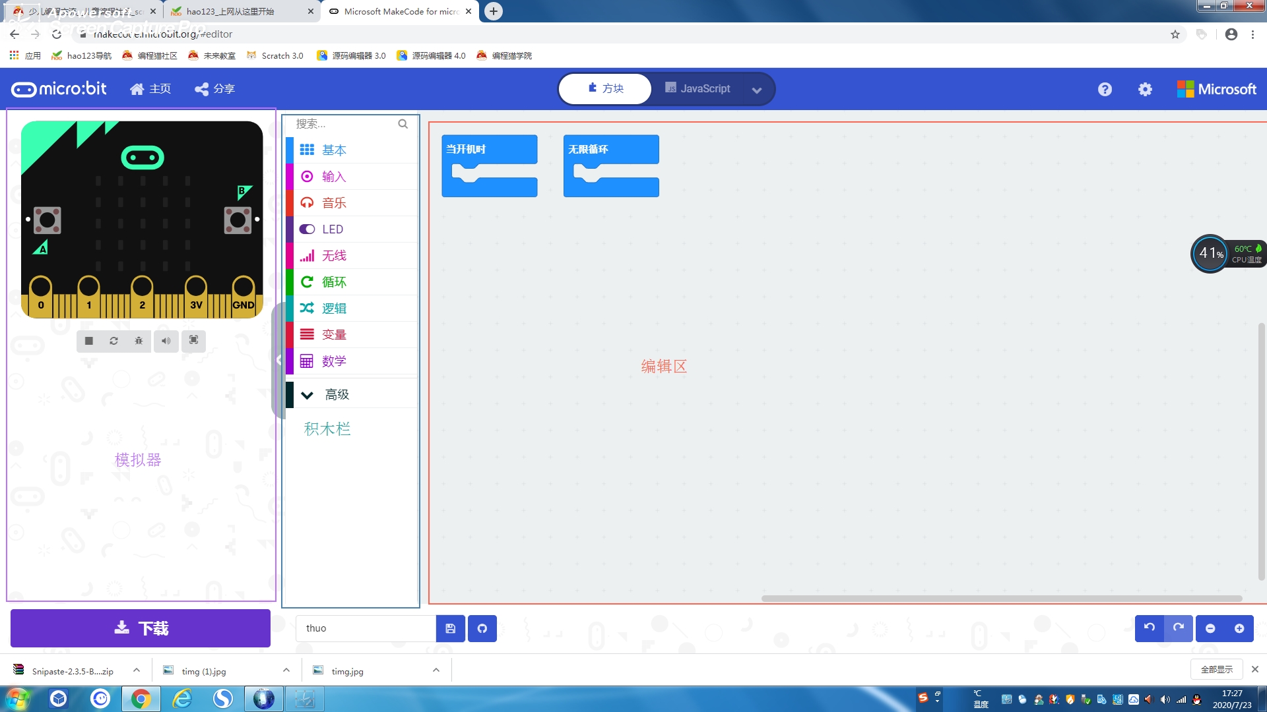This screenshot has height=712, width=1267.
Task: Switch the editor to 方块 mode
Action: (605, 89)
